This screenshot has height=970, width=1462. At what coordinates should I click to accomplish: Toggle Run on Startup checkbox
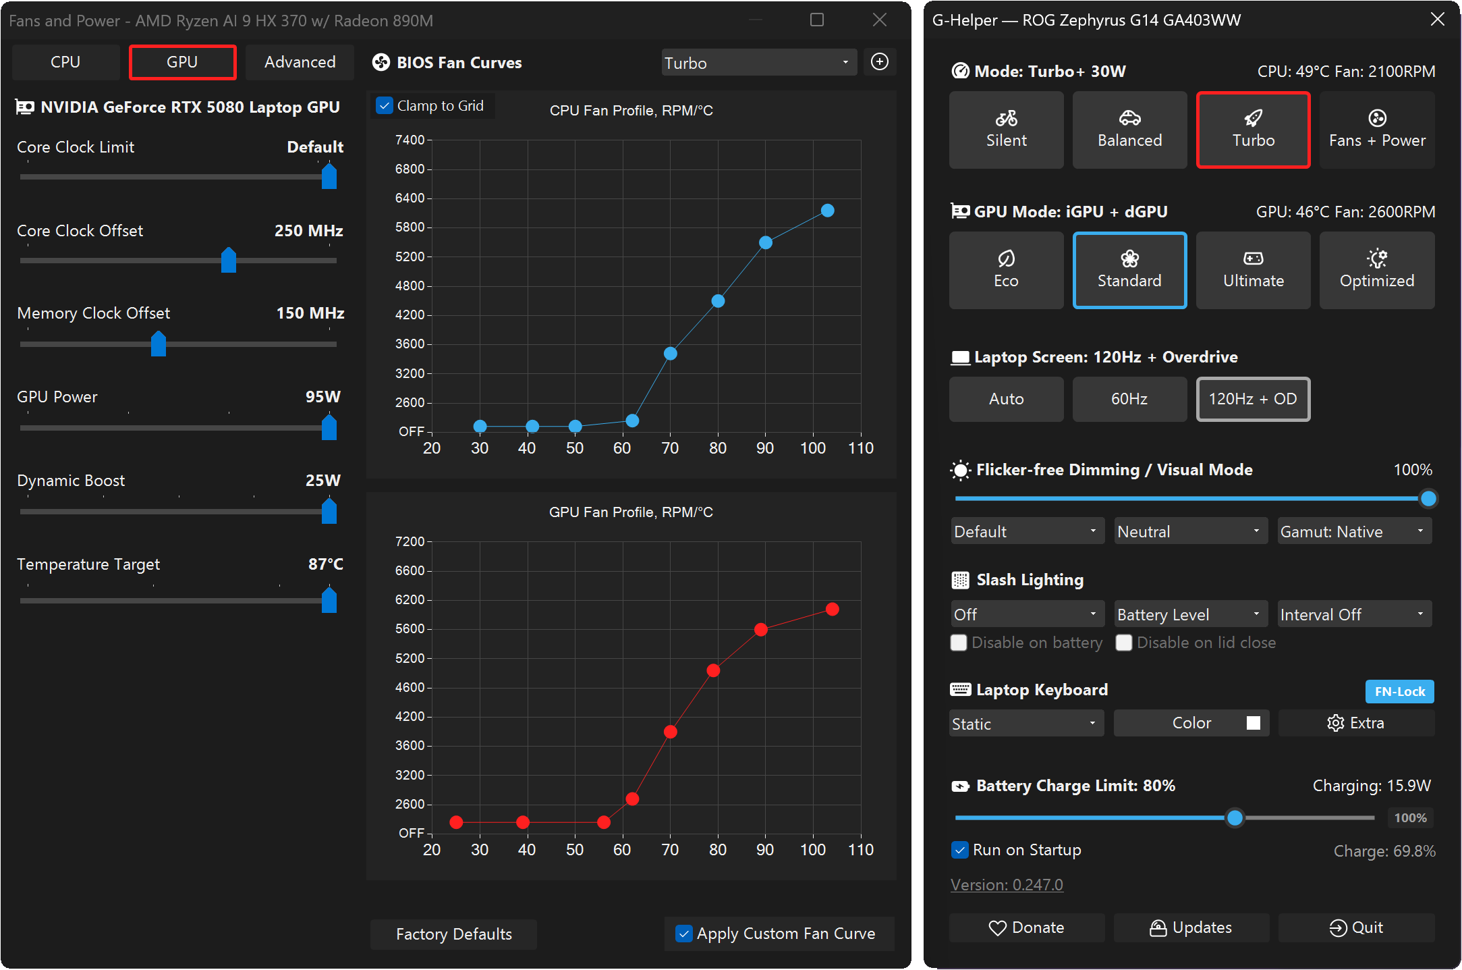(x=959, y=850)
